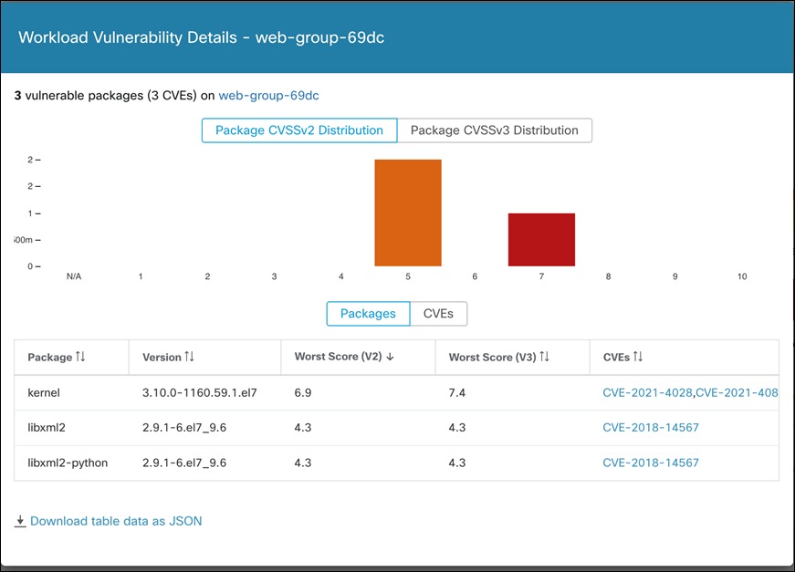Click libxml2 row V3 score 4.3
Viewport: 795px width, 572px height.
456,428
